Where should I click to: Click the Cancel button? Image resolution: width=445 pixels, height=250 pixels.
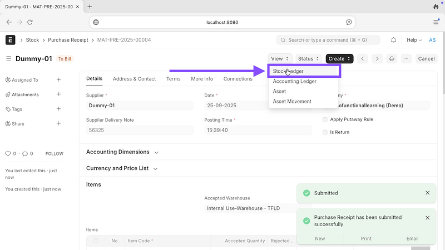coord(426,59)
